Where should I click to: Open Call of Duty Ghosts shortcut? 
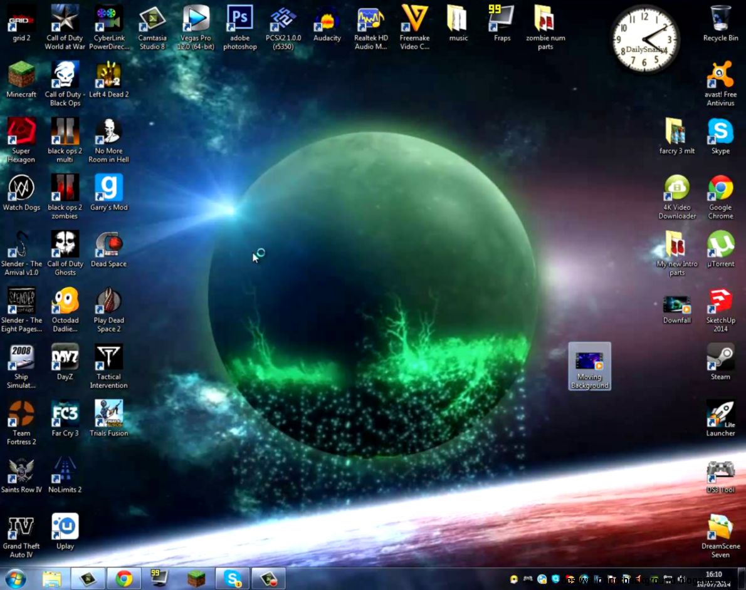(x=65, y=253)
